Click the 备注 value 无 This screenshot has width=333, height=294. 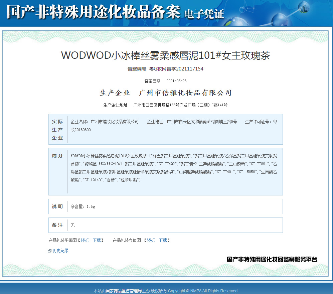point(72,225)
